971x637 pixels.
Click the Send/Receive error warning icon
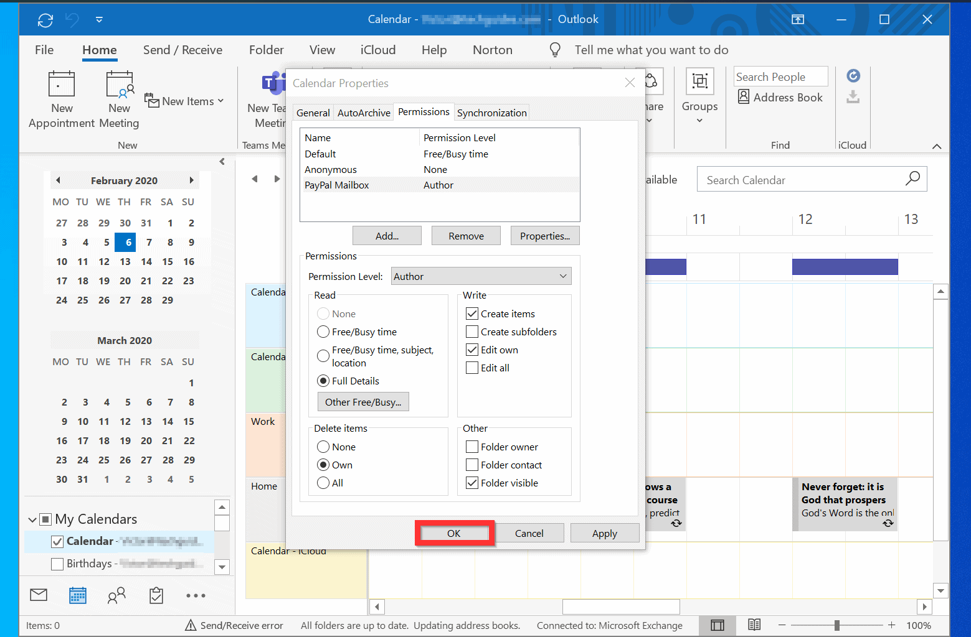[x=191, y=625]
